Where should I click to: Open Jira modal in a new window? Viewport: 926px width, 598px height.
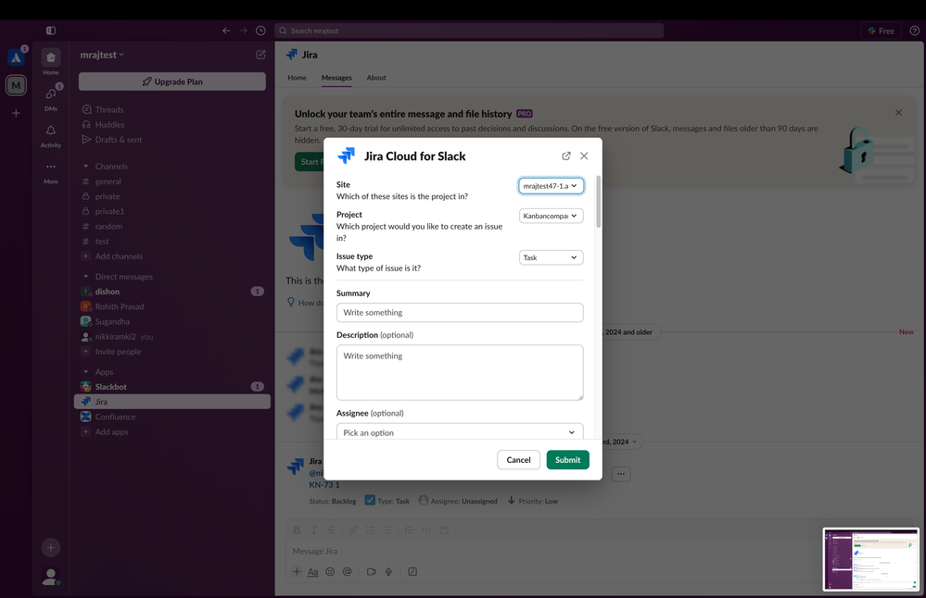coord(565,156)
